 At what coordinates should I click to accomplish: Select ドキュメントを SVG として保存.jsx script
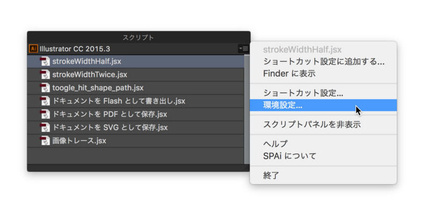point(135,127)
